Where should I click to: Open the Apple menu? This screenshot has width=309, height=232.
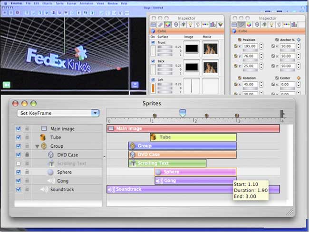[x=6, y=3]
